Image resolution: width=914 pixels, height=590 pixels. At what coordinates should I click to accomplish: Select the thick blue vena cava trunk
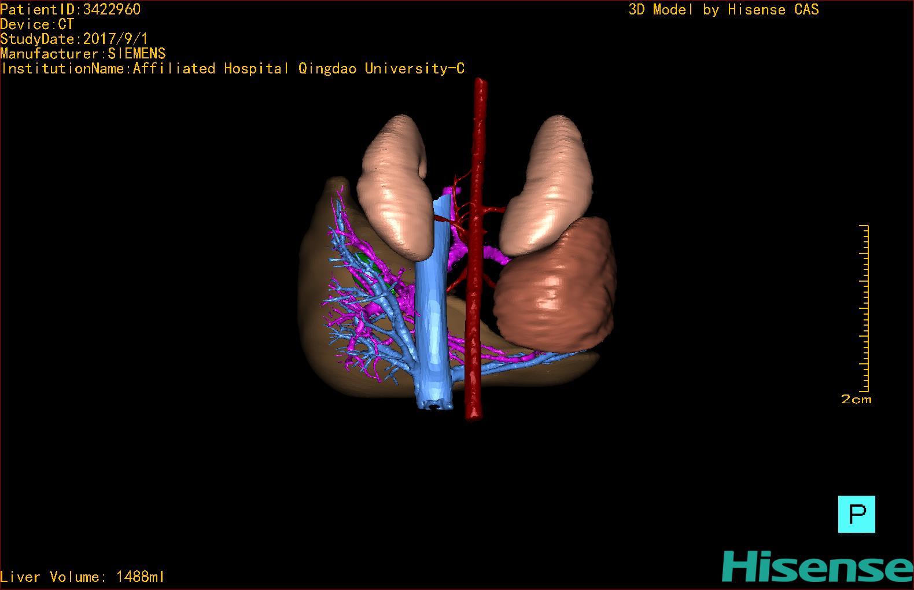tap(433, 312)
